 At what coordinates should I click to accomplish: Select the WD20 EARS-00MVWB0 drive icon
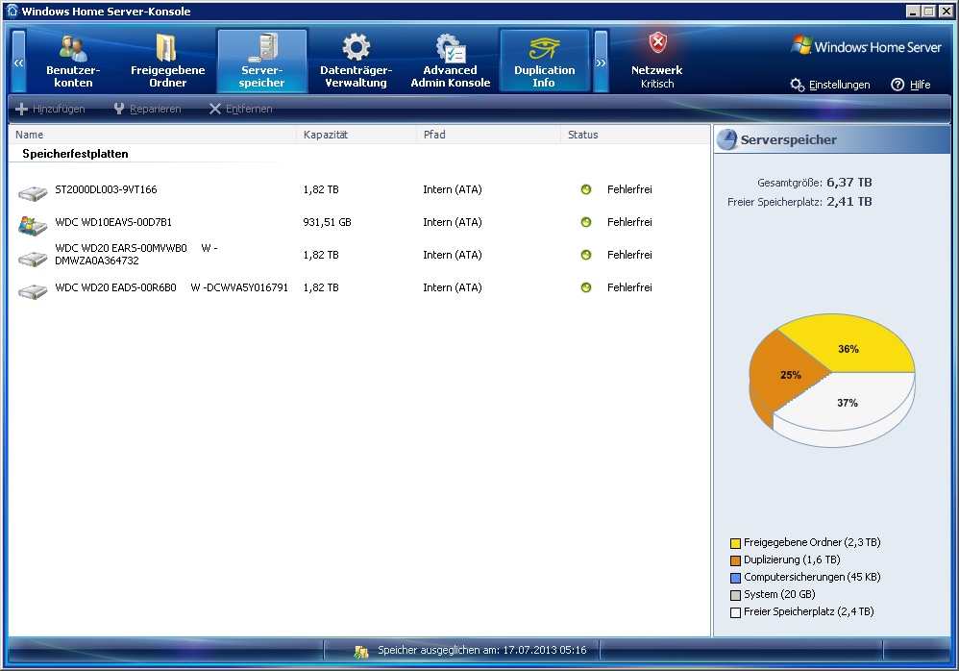click(33, 259)
